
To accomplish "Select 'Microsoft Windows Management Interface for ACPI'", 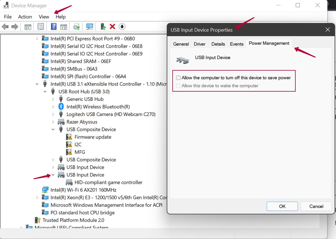I will coord(106,205).
